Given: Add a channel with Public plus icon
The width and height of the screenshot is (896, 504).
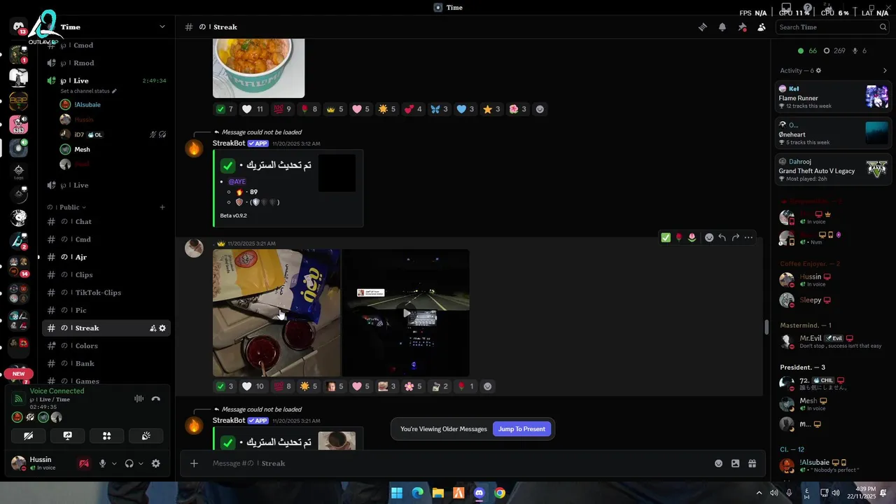Looking at the screenshot, I should pyautogui.click(x=162, y=207).
